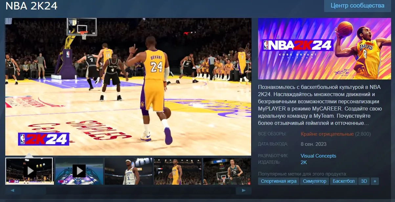Screen dimensions: 395x202
Task: Open the Крайне отрицательные reviews link
Action: 327,134
